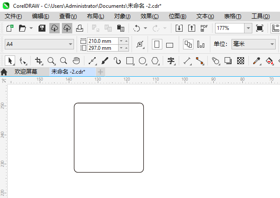280x198 pixels.
Task: Select the Drop Shadow tool
Action: pos(228,61)
